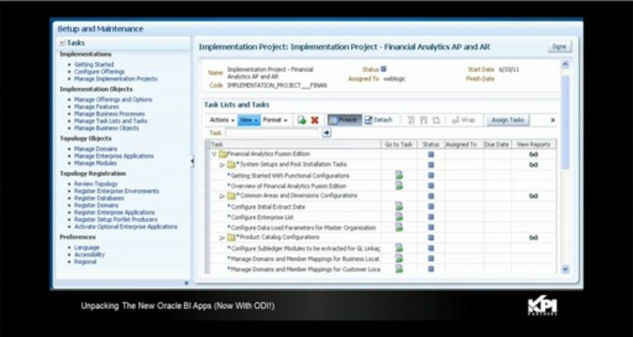633x337 pixels.
Task: Open the View dropdown menu
Action: pyautogui.click(x=249, y=120)
